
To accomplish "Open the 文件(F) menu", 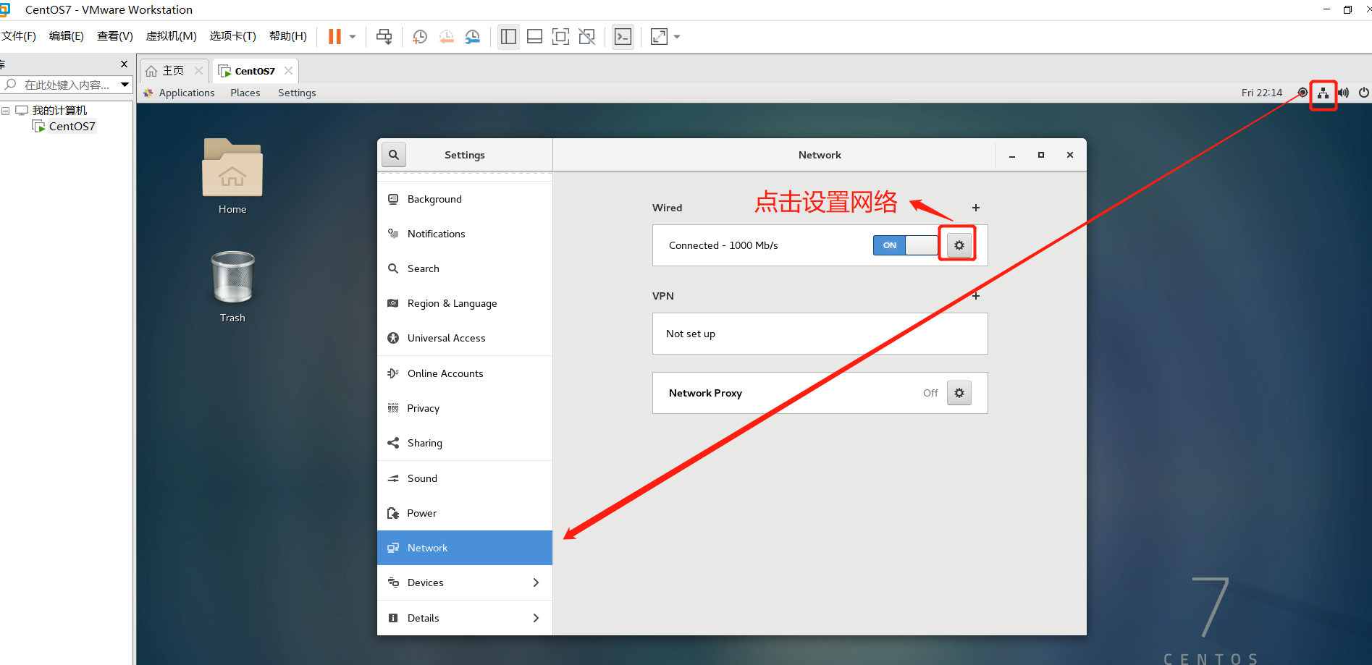I will (18, 36).
